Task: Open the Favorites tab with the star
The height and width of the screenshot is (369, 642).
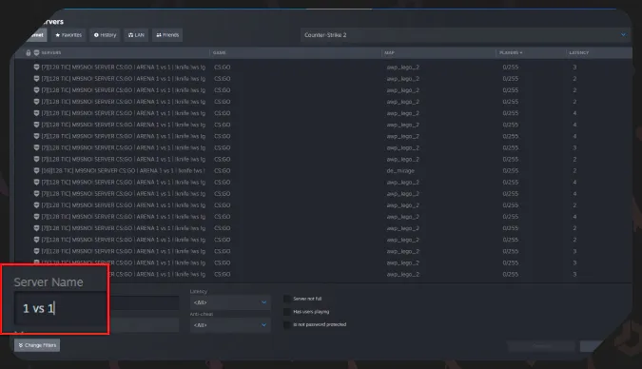Action: [68, 35]
